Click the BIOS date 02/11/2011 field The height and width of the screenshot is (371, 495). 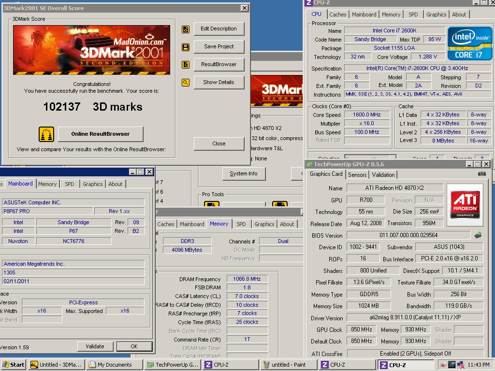[73, 281]
